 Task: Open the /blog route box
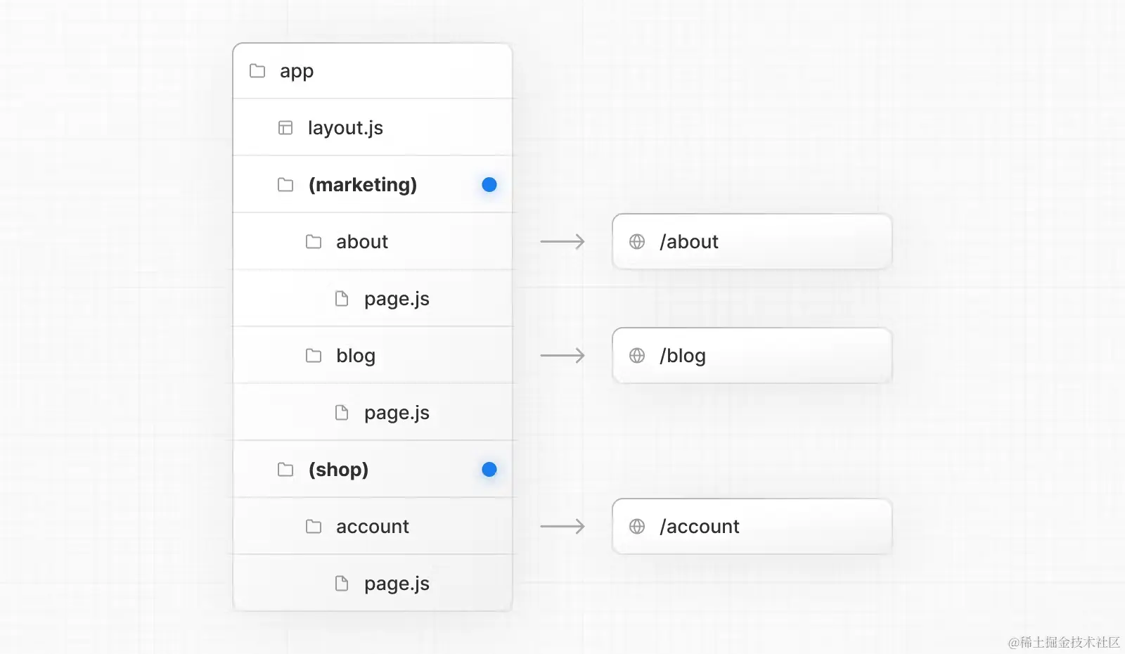[752, 356]
